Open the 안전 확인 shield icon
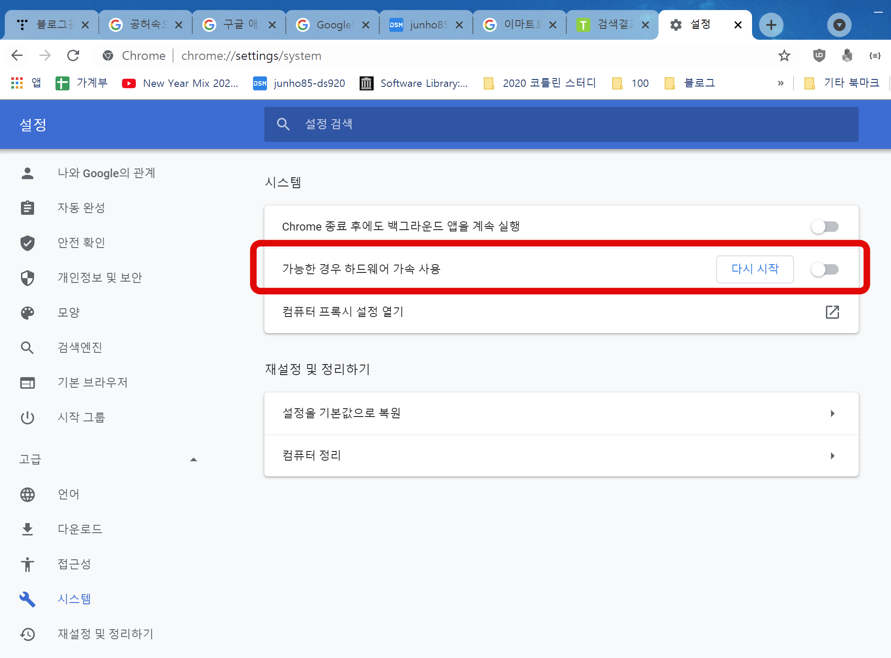The image size is (891, 658). (28, 243)
